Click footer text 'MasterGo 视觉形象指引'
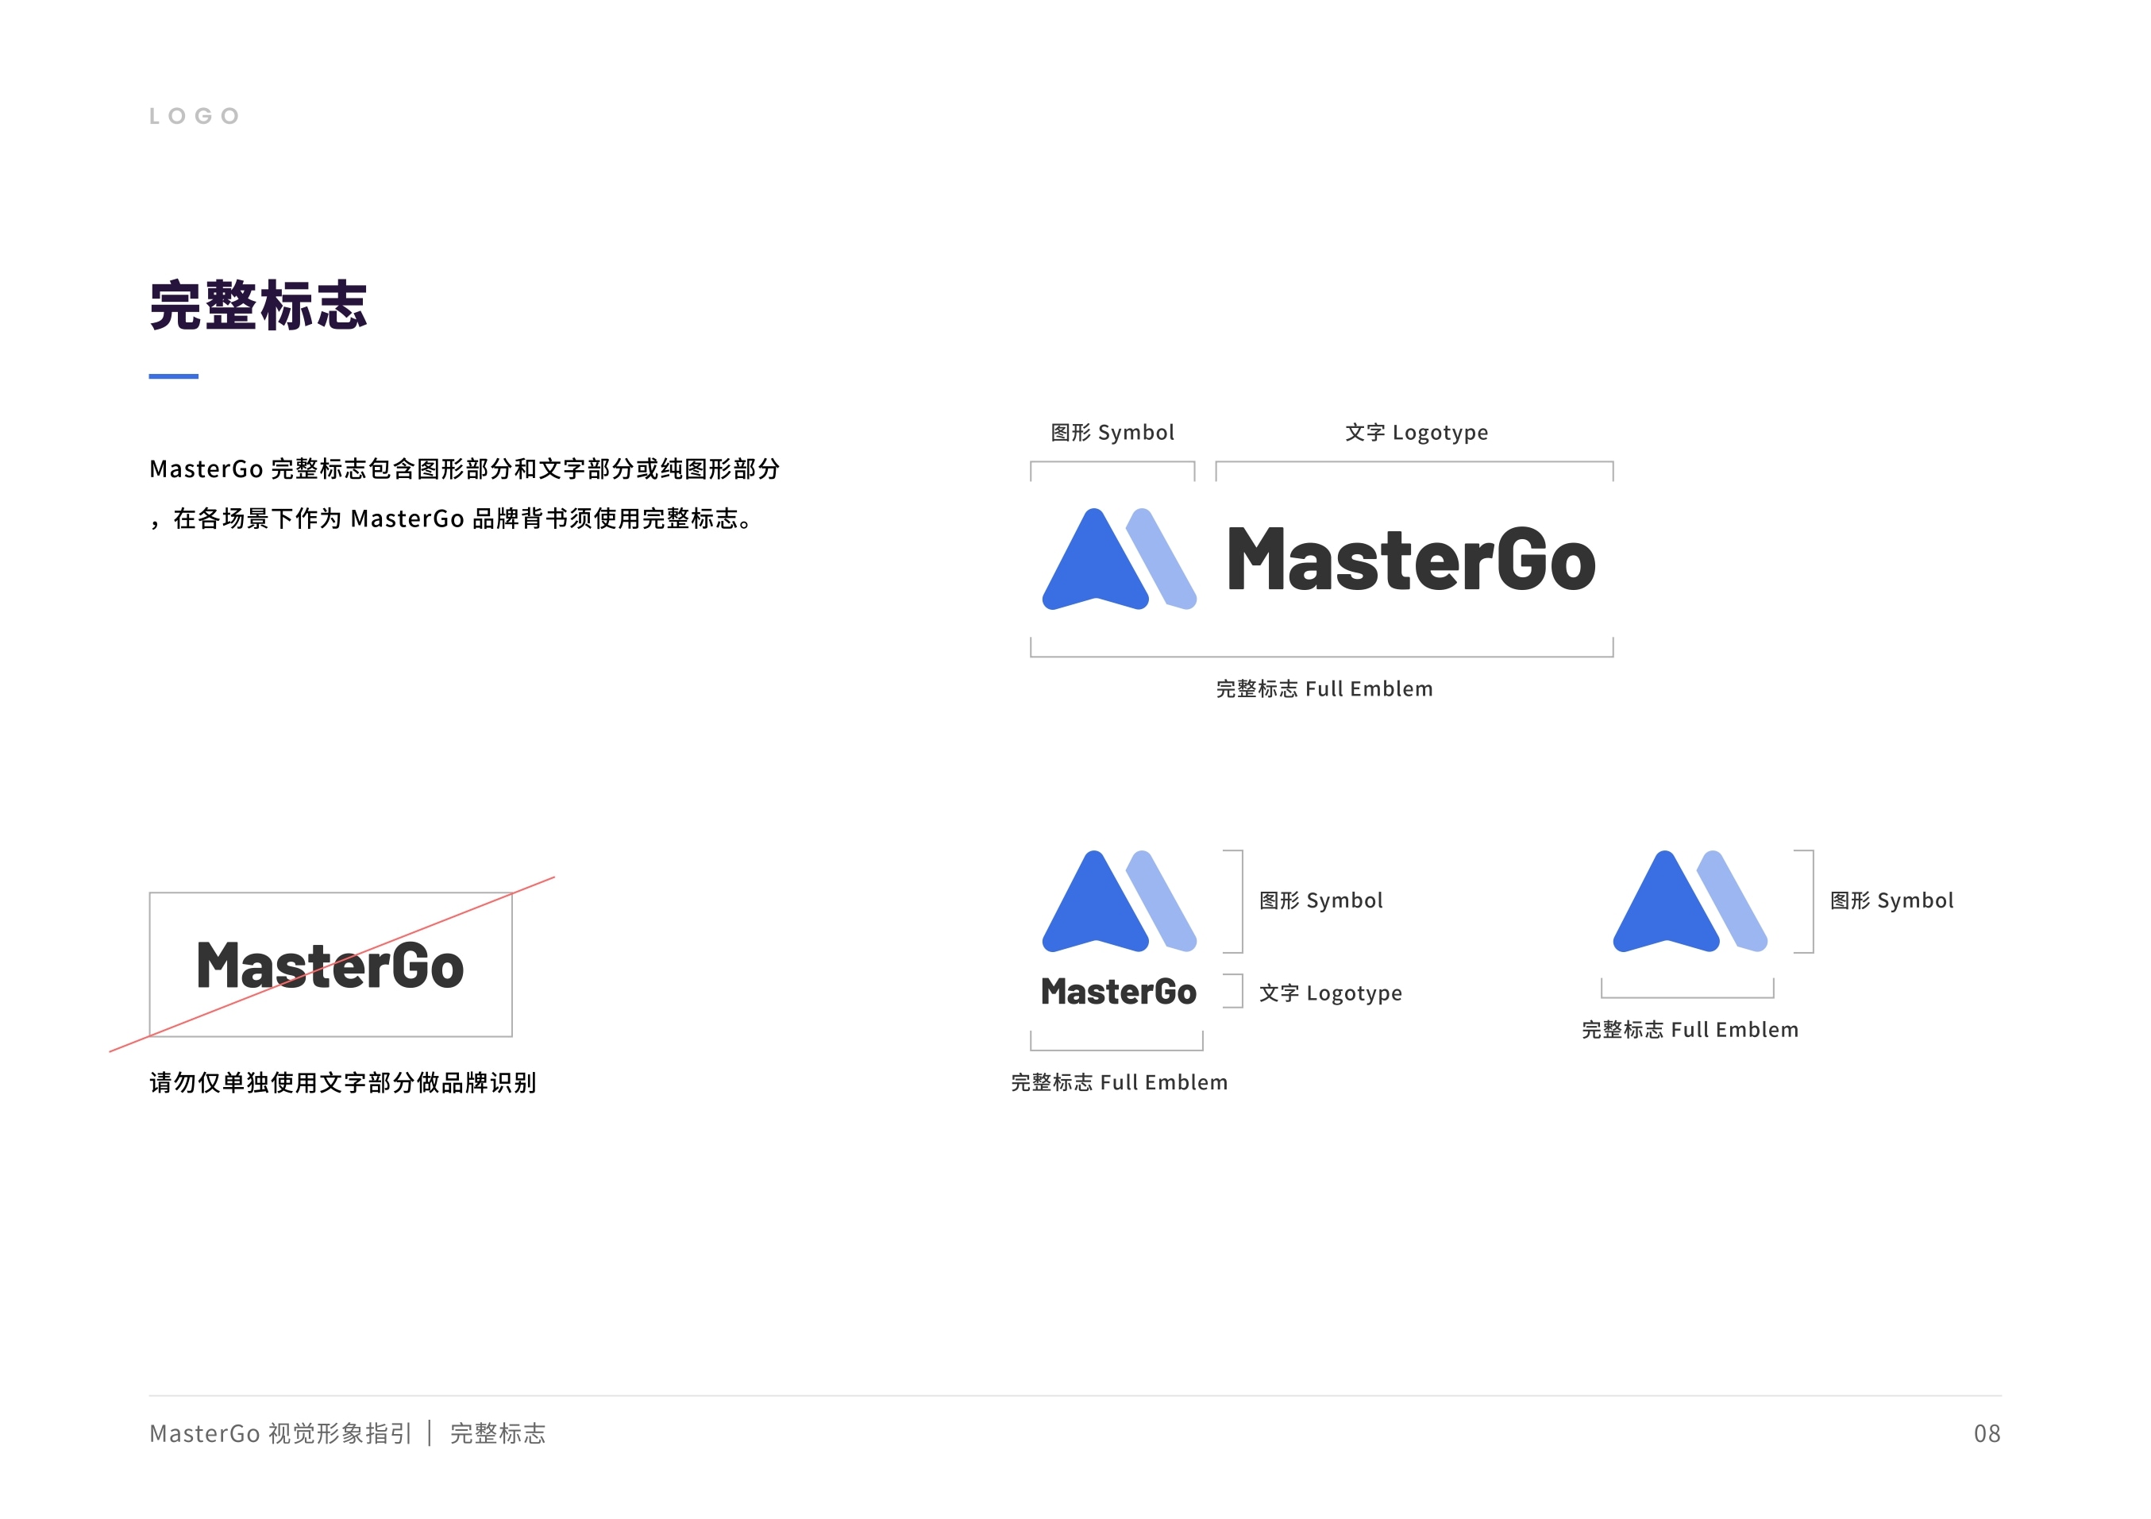 (x=280, y=1434)
